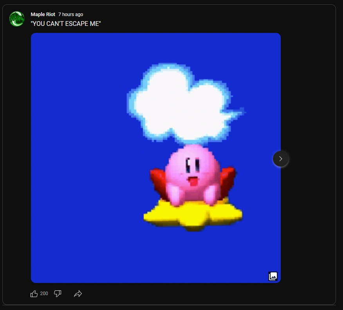Open the Maple Riot channel name link
343x310 pixels.
pyautogui.click(x=43, y=14)
